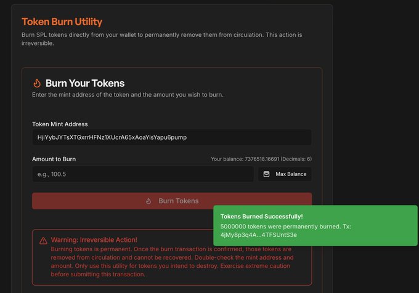Viewport: 419px width, 293px height.
Task: Click the 'Your balance: 7376518.16691' text
Action: pos(245,159)
